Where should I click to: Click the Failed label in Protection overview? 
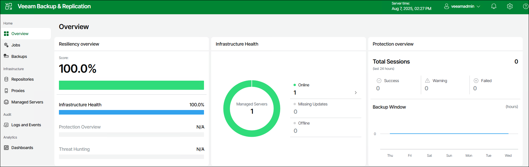[x=486, y=81]
